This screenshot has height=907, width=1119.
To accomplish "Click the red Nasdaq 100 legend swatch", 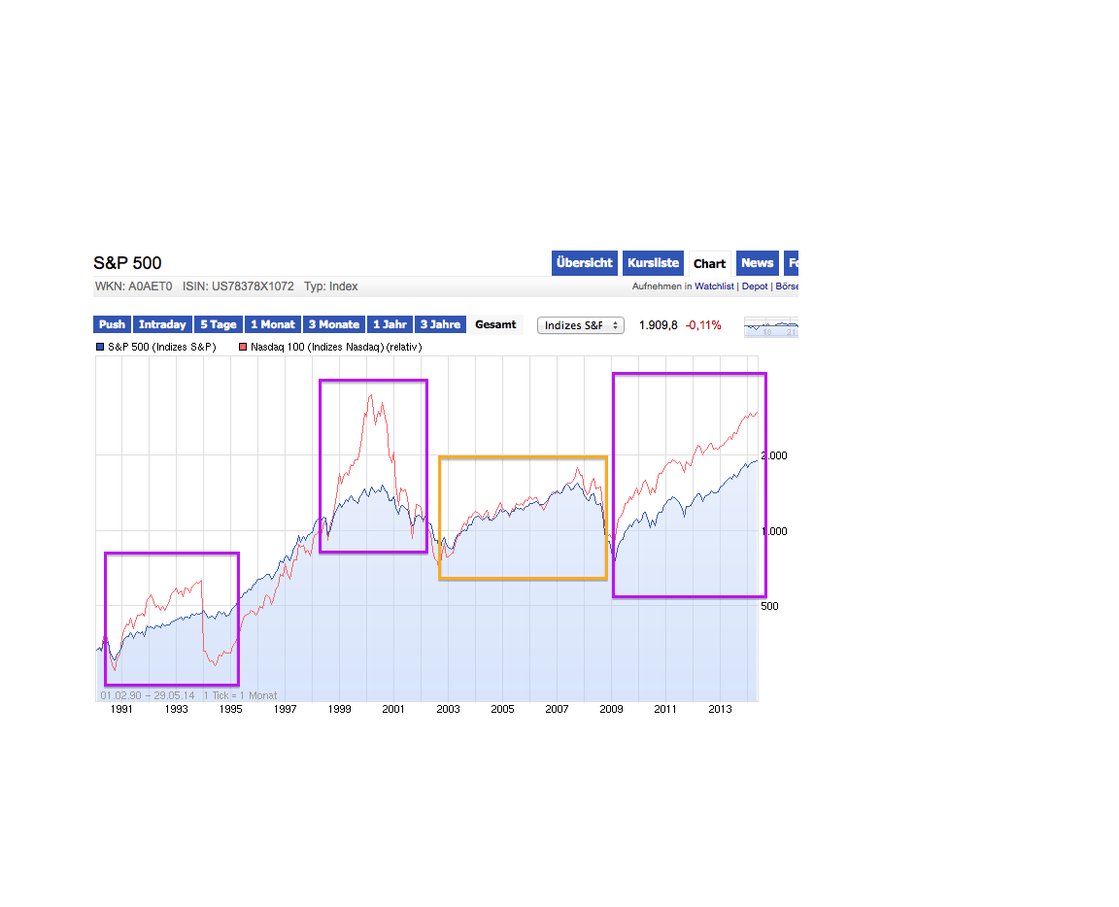I will tap(243, 347).
